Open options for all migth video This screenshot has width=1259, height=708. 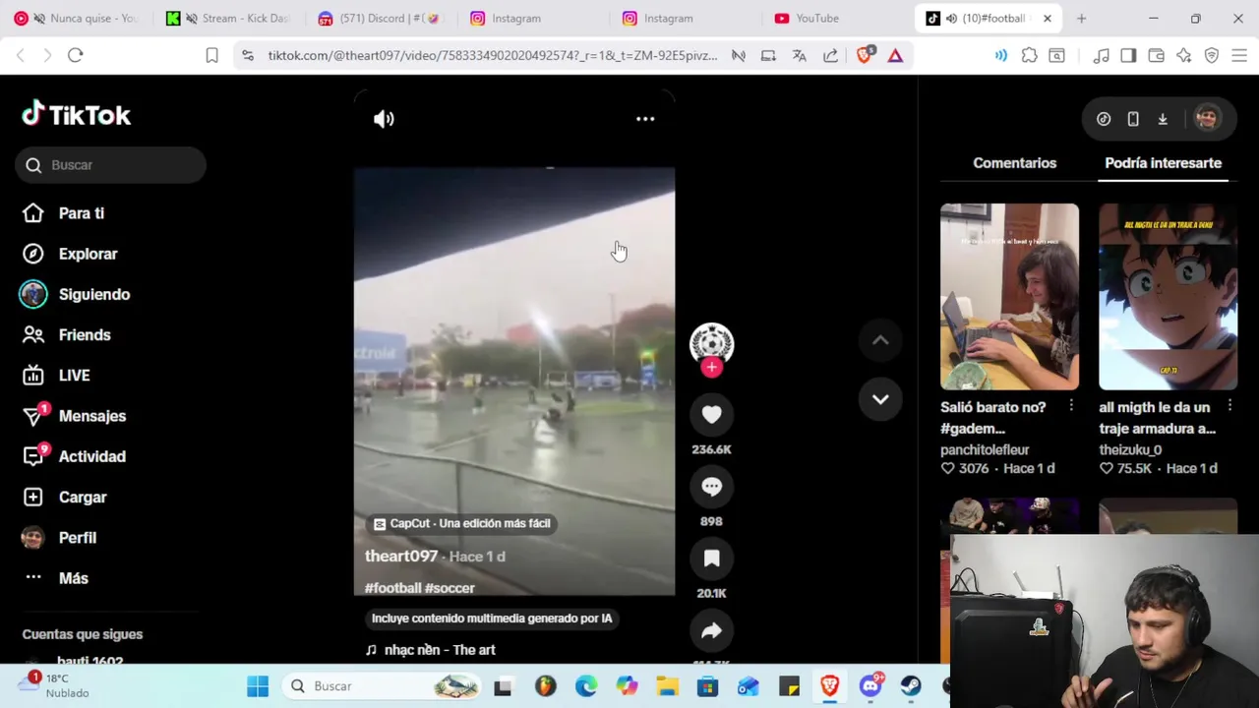pos(1229,406)
